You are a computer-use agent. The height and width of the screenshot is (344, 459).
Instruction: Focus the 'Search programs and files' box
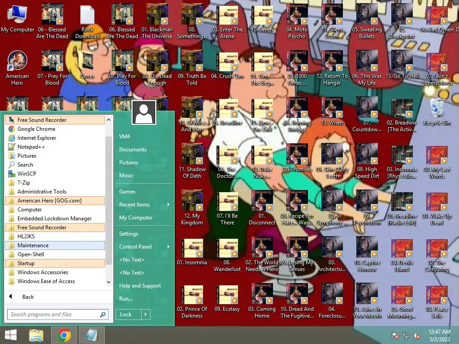coord(58,314)
